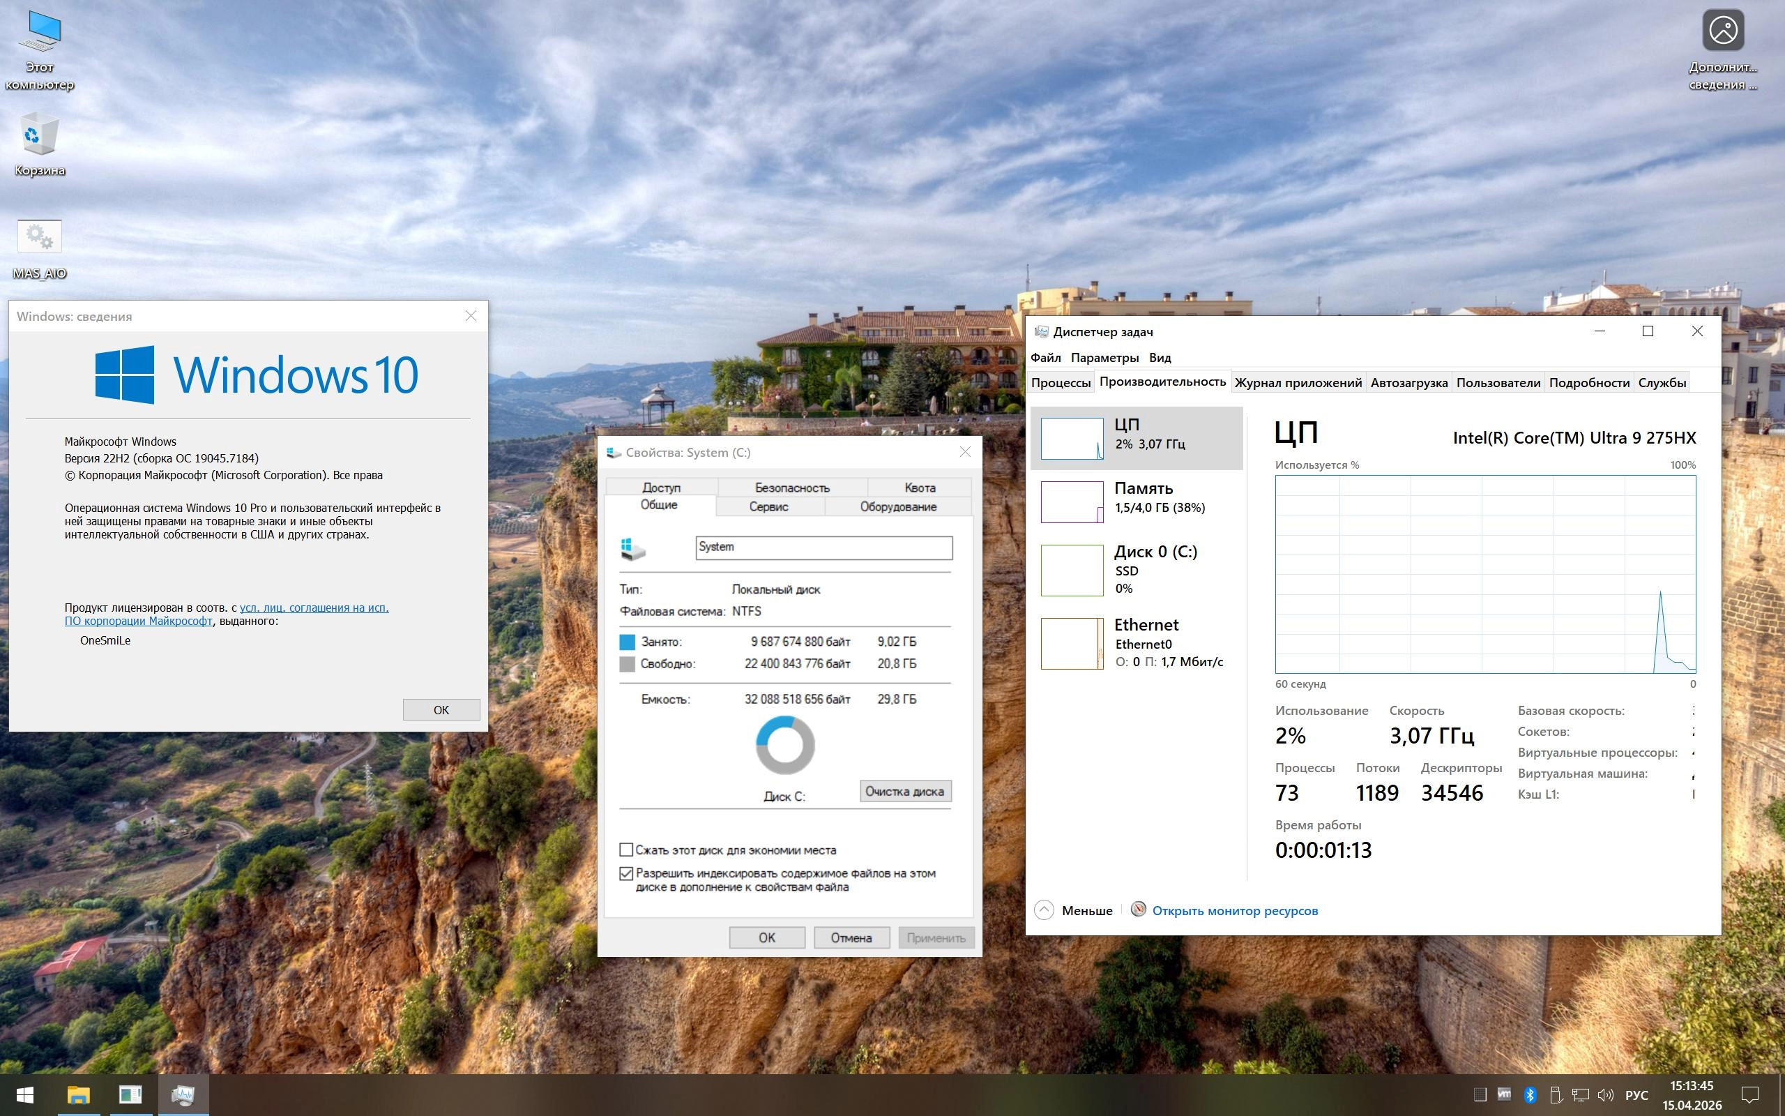1785x1116 pixels.
Task: Open the notification center icon
Action: (1749, 1094)
